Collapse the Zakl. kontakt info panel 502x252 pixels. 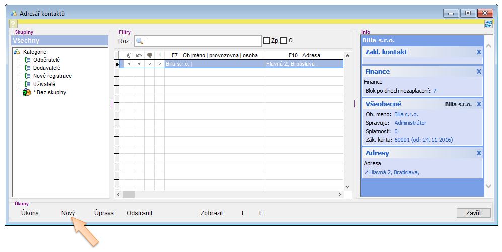pyautogui.click(x=479, y=52)
